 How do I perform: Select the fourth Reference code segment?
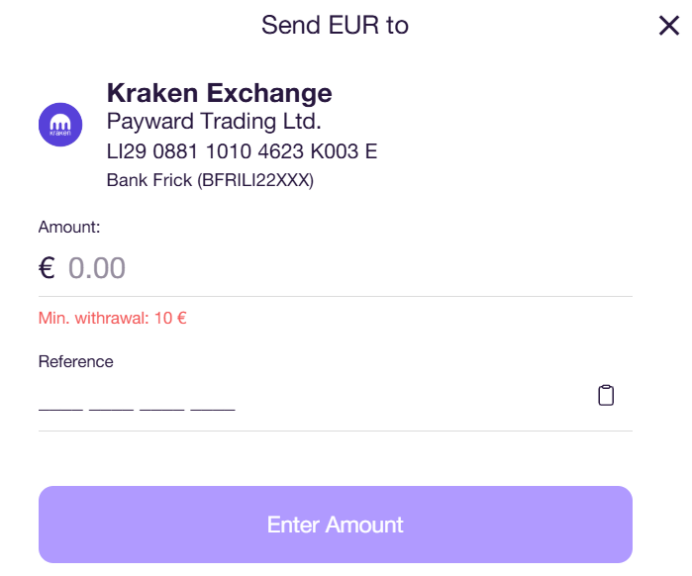pos(213,402)
